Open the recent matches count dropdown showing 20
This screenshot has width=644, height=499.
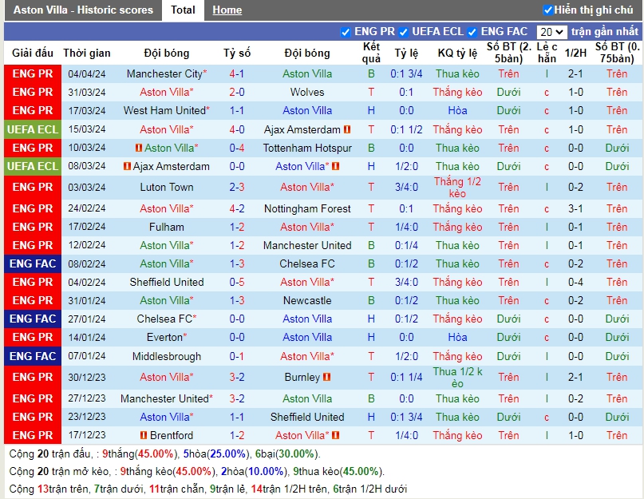(x=551, y=32)
